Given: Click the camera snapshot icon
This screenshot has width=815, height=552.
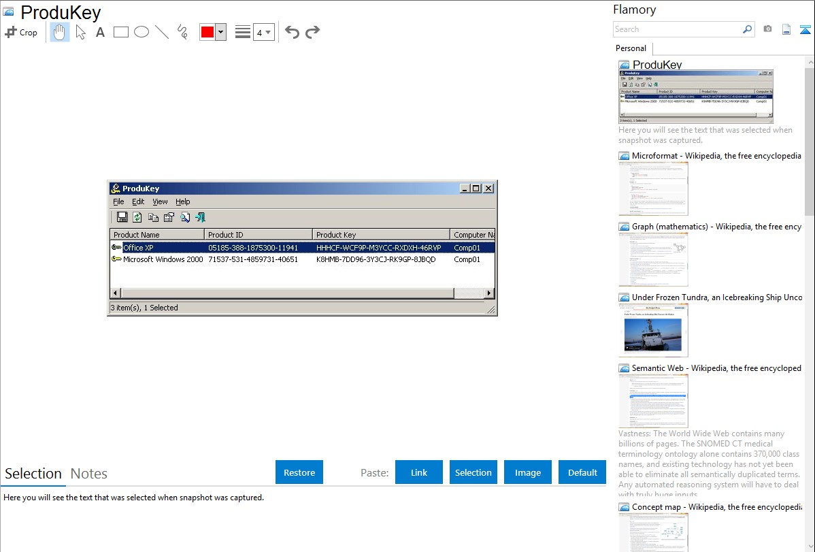Looking at the screenshot, I should tap(767, 29).
